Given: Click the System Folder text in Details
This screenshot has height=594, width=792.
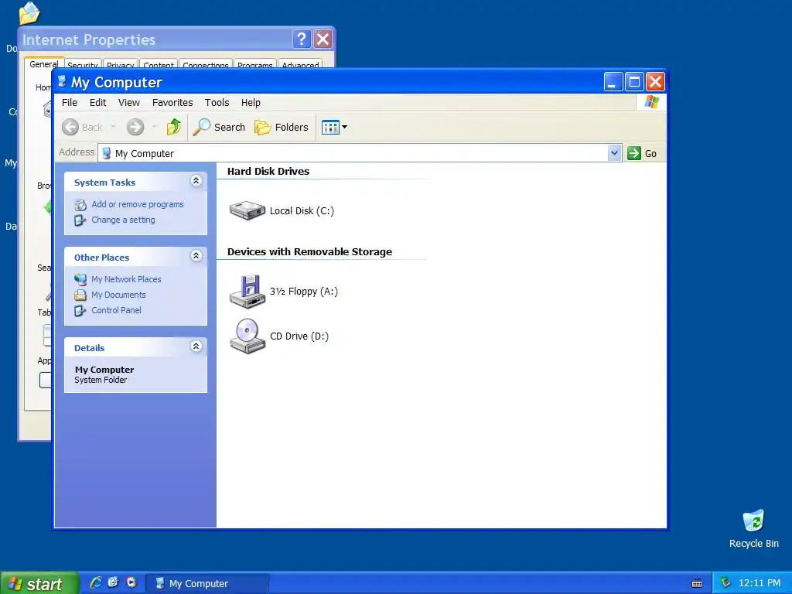Looking at the screenshot, I should point(101,380).
